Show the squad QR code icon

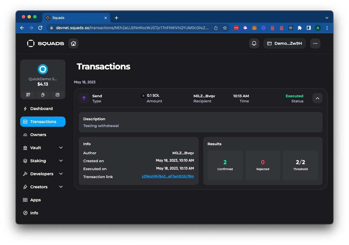click(x=28, y=95)
